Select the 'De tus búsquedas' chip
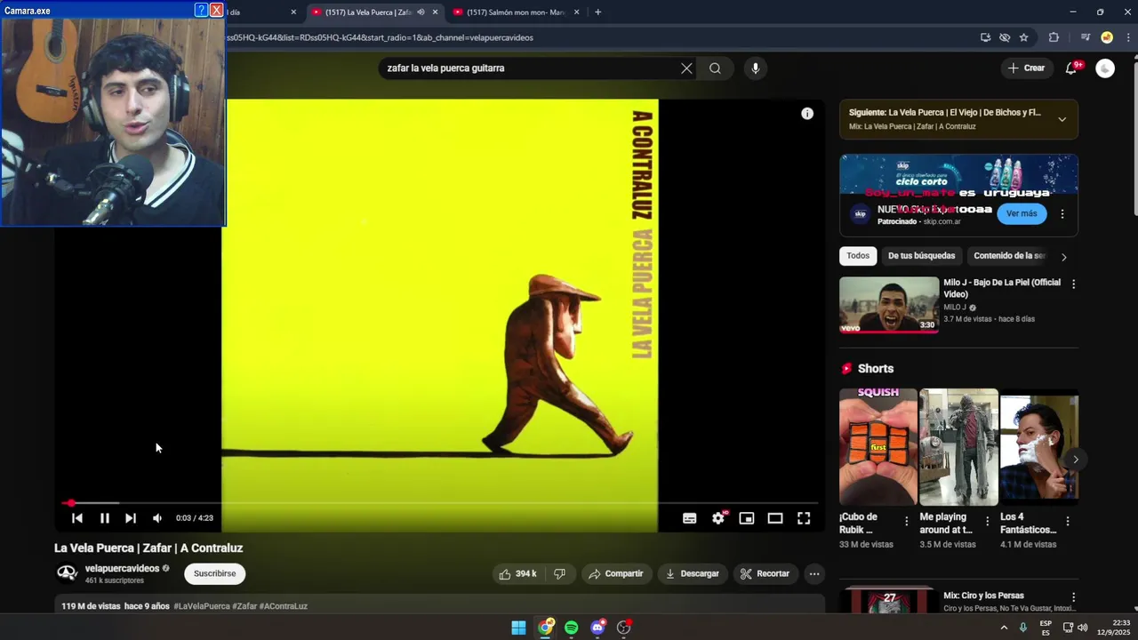Viewport: 1138px width, 640px height. (x=921, y=256)
